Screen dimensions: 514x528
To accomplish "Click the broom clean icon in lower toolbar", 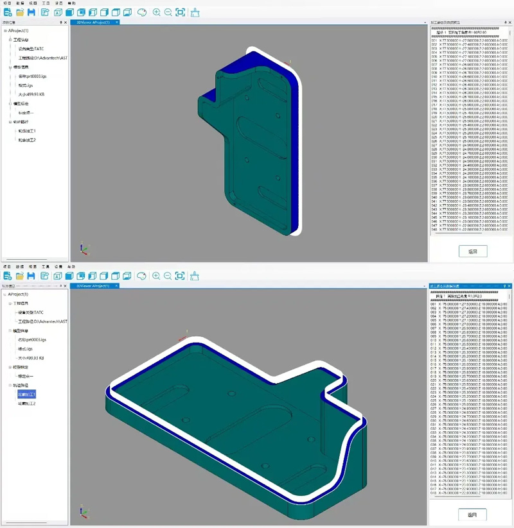I will click(x=194, y=276).
